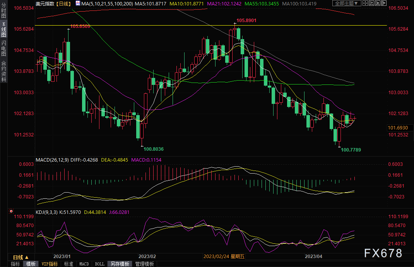Click the red gear icon beside KDJ
The height and width of the screenshot is (267, 414).
(11, 212)
